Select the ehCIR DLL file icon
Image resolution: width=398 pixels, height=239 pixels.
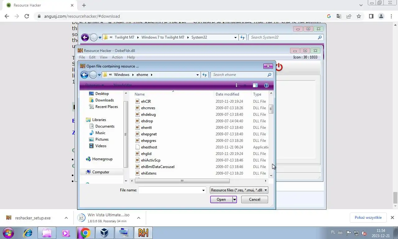tap(137, 101)
